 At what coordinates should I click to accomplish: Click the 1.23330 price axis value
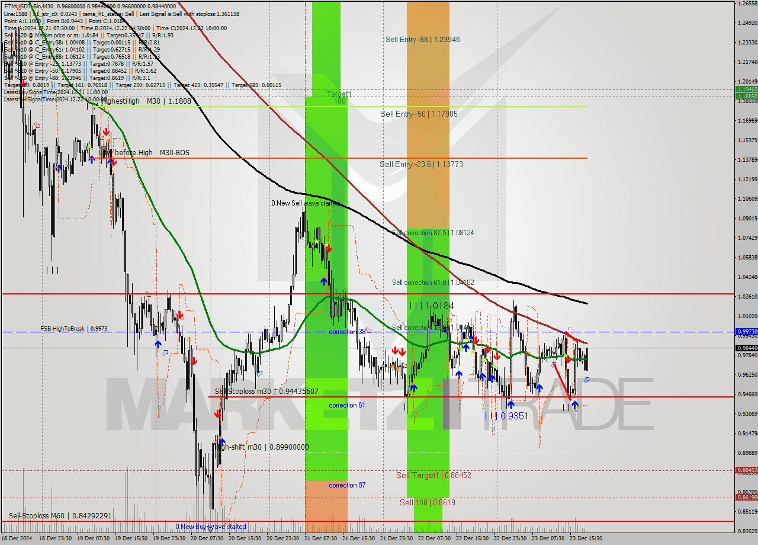tap(747, 42)
